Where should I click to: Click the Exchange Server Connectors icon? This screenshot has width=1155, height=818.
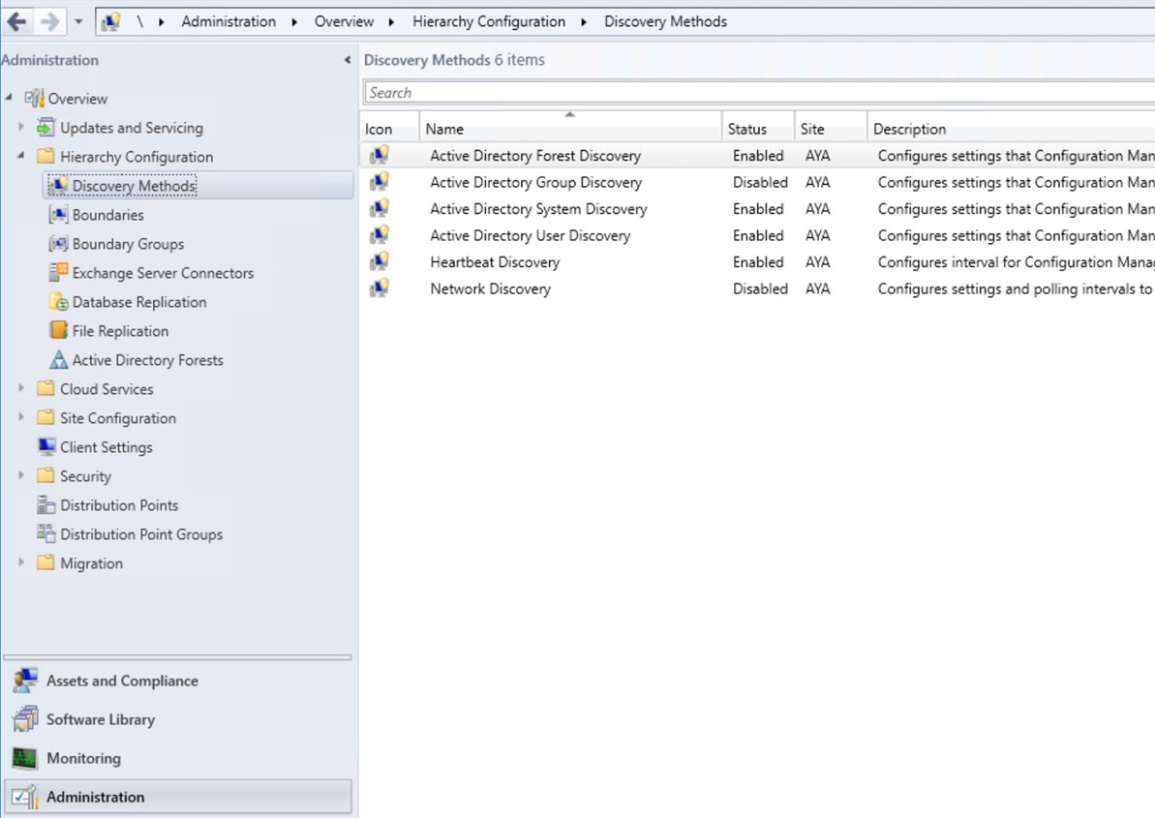tap(58, 272)
